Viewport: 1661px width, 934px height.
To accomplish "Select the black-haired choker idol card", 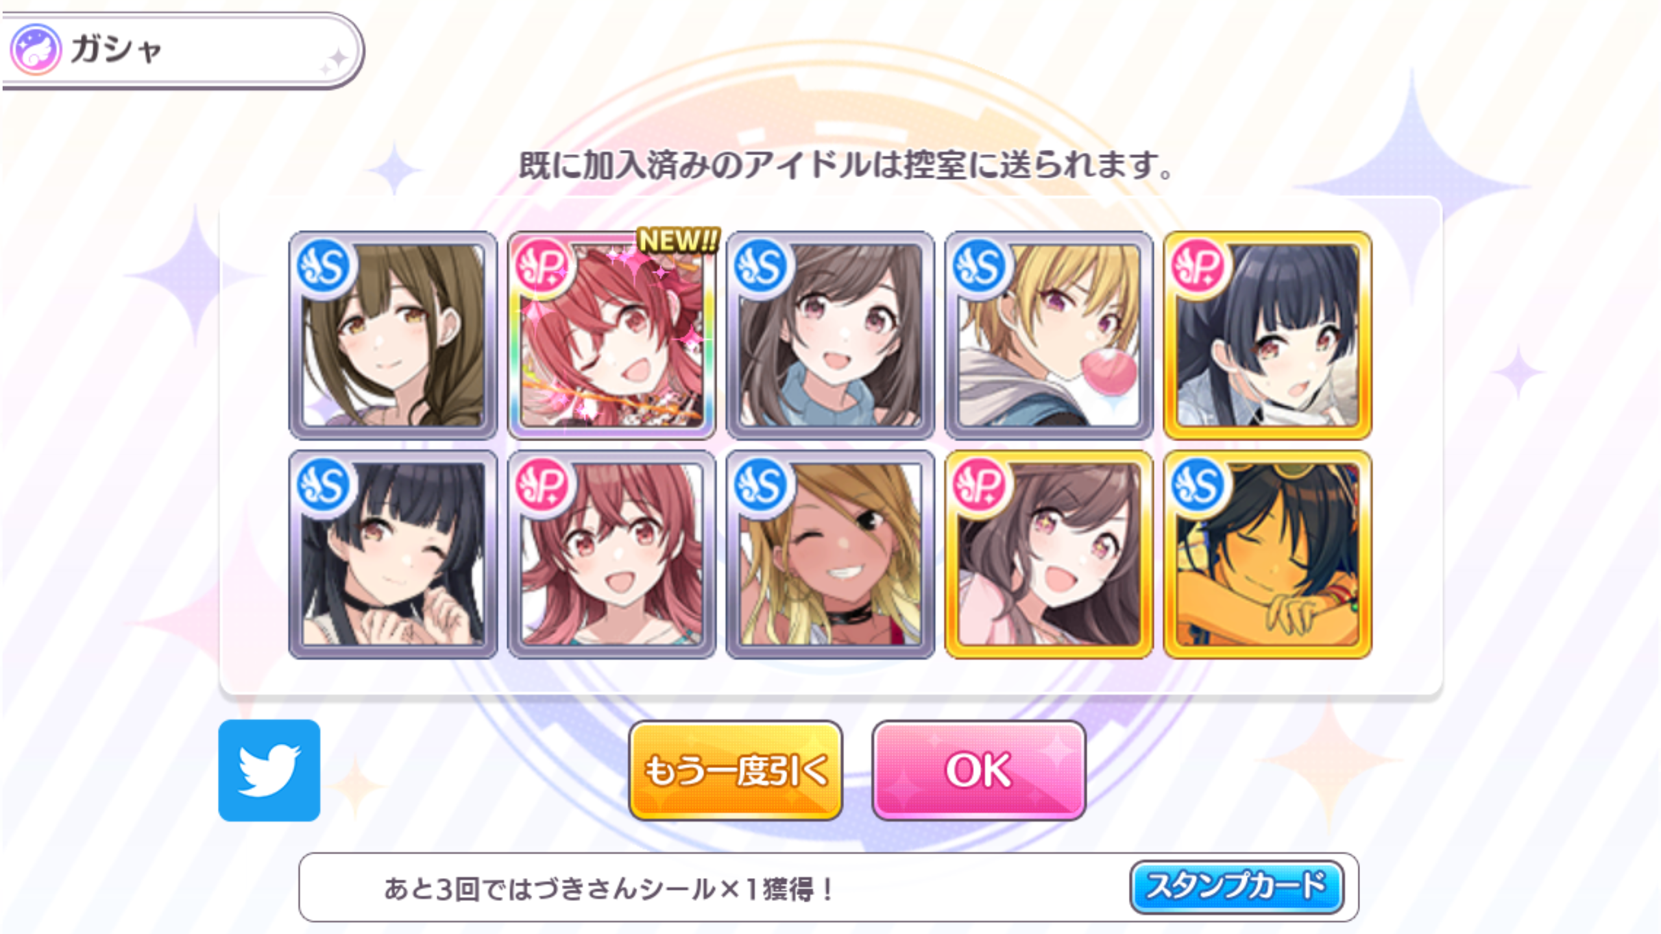I will click(x=393, y=555).
